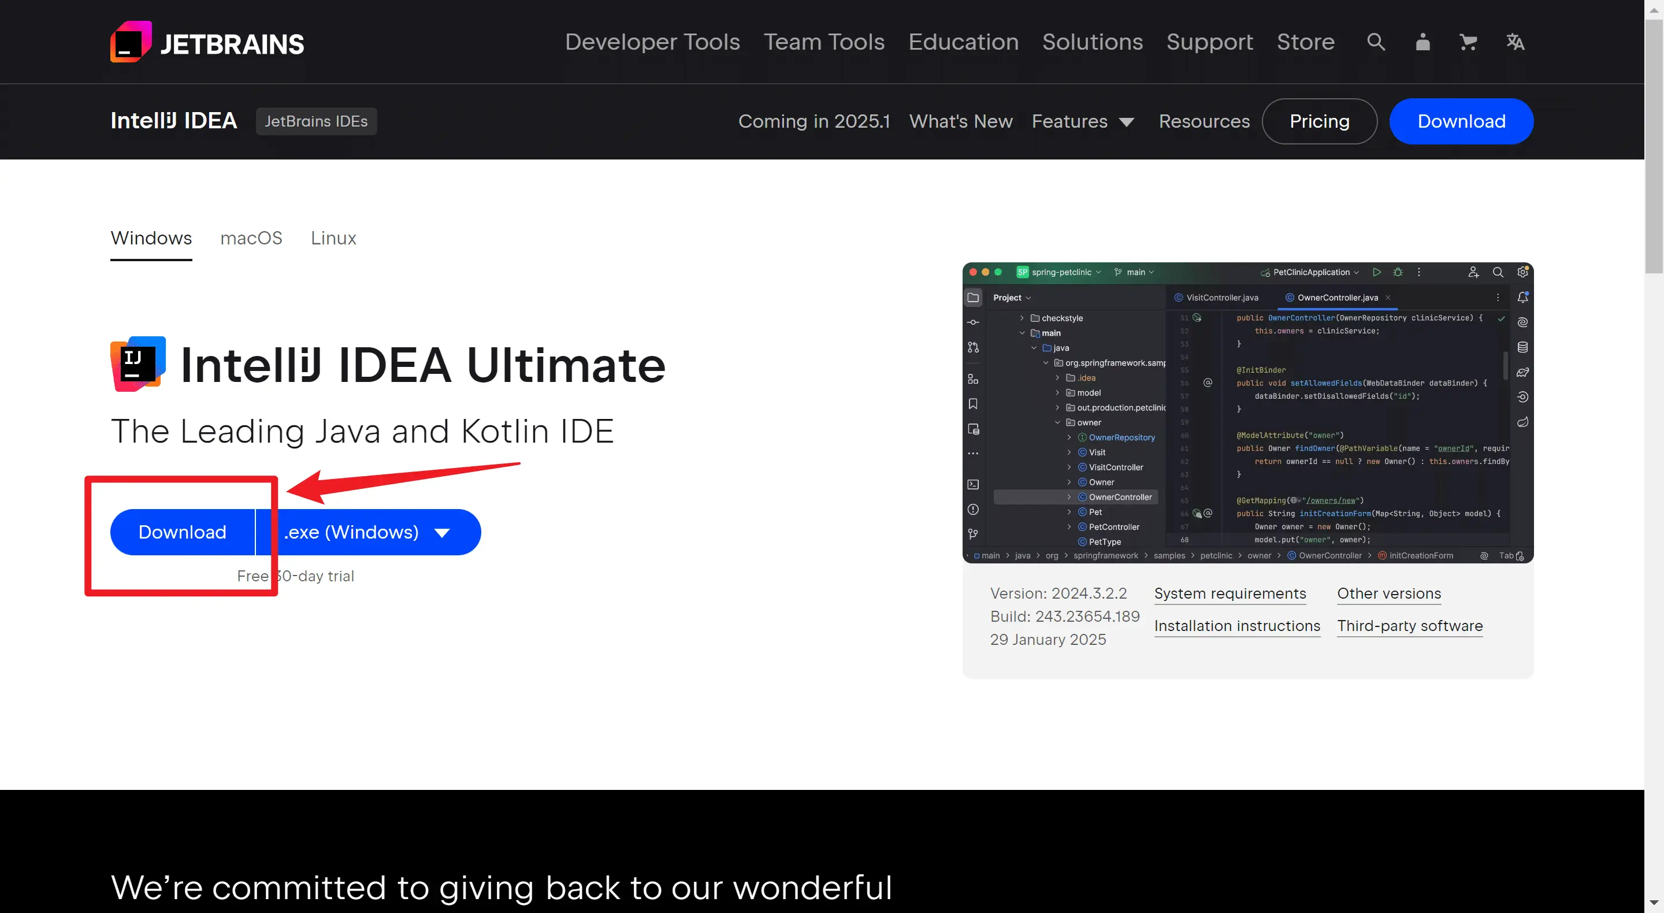The image size is (1664, 913).
Task: Open the shopping cart icon
Action: click(1468, 42)
